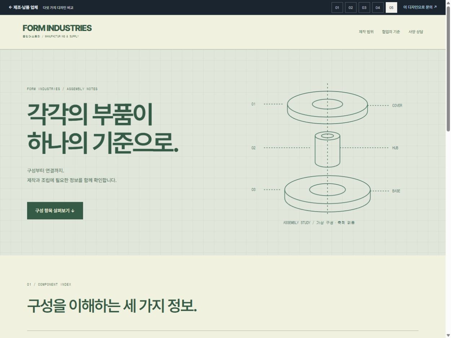Click the vertical scrollbar thumb
The width and height of the screenshot is (451, 338).
tap(448, 68)
